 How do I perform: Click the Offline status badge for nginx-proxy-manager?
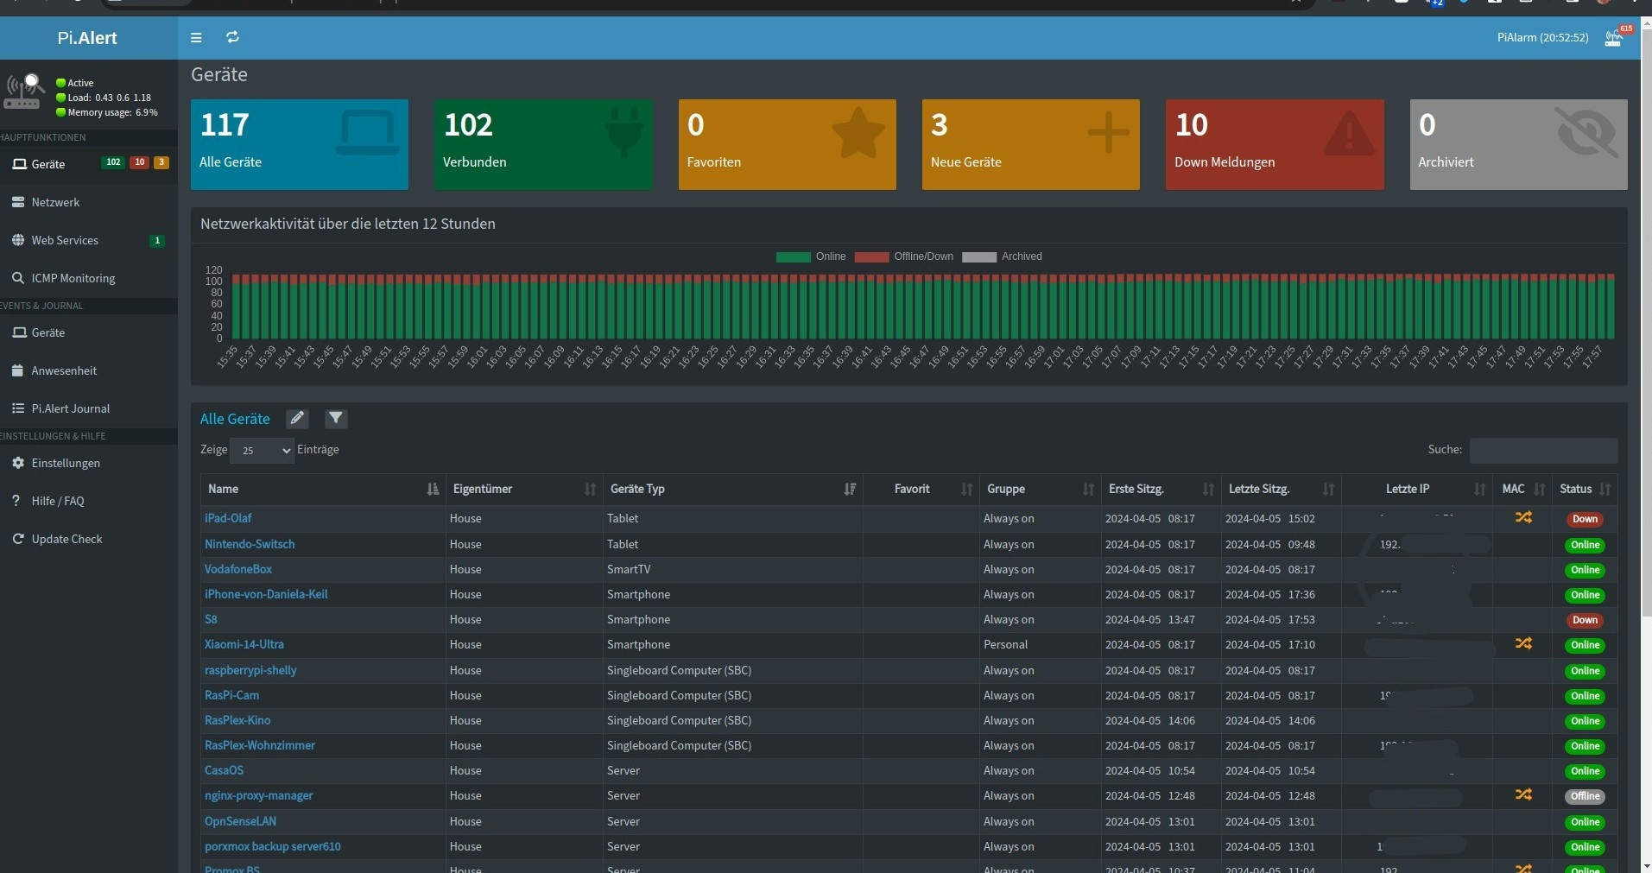(x=1585, y=796)
